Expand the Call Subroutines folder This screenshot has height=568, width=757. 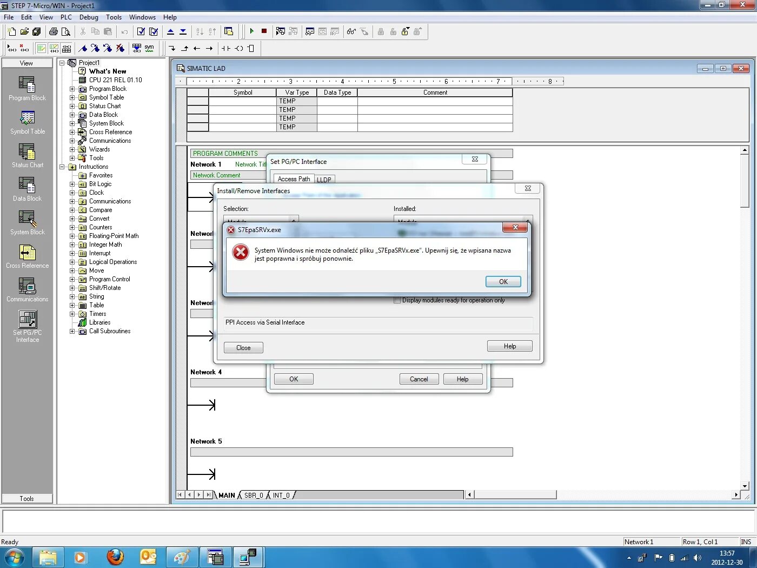tap(72, 331)
